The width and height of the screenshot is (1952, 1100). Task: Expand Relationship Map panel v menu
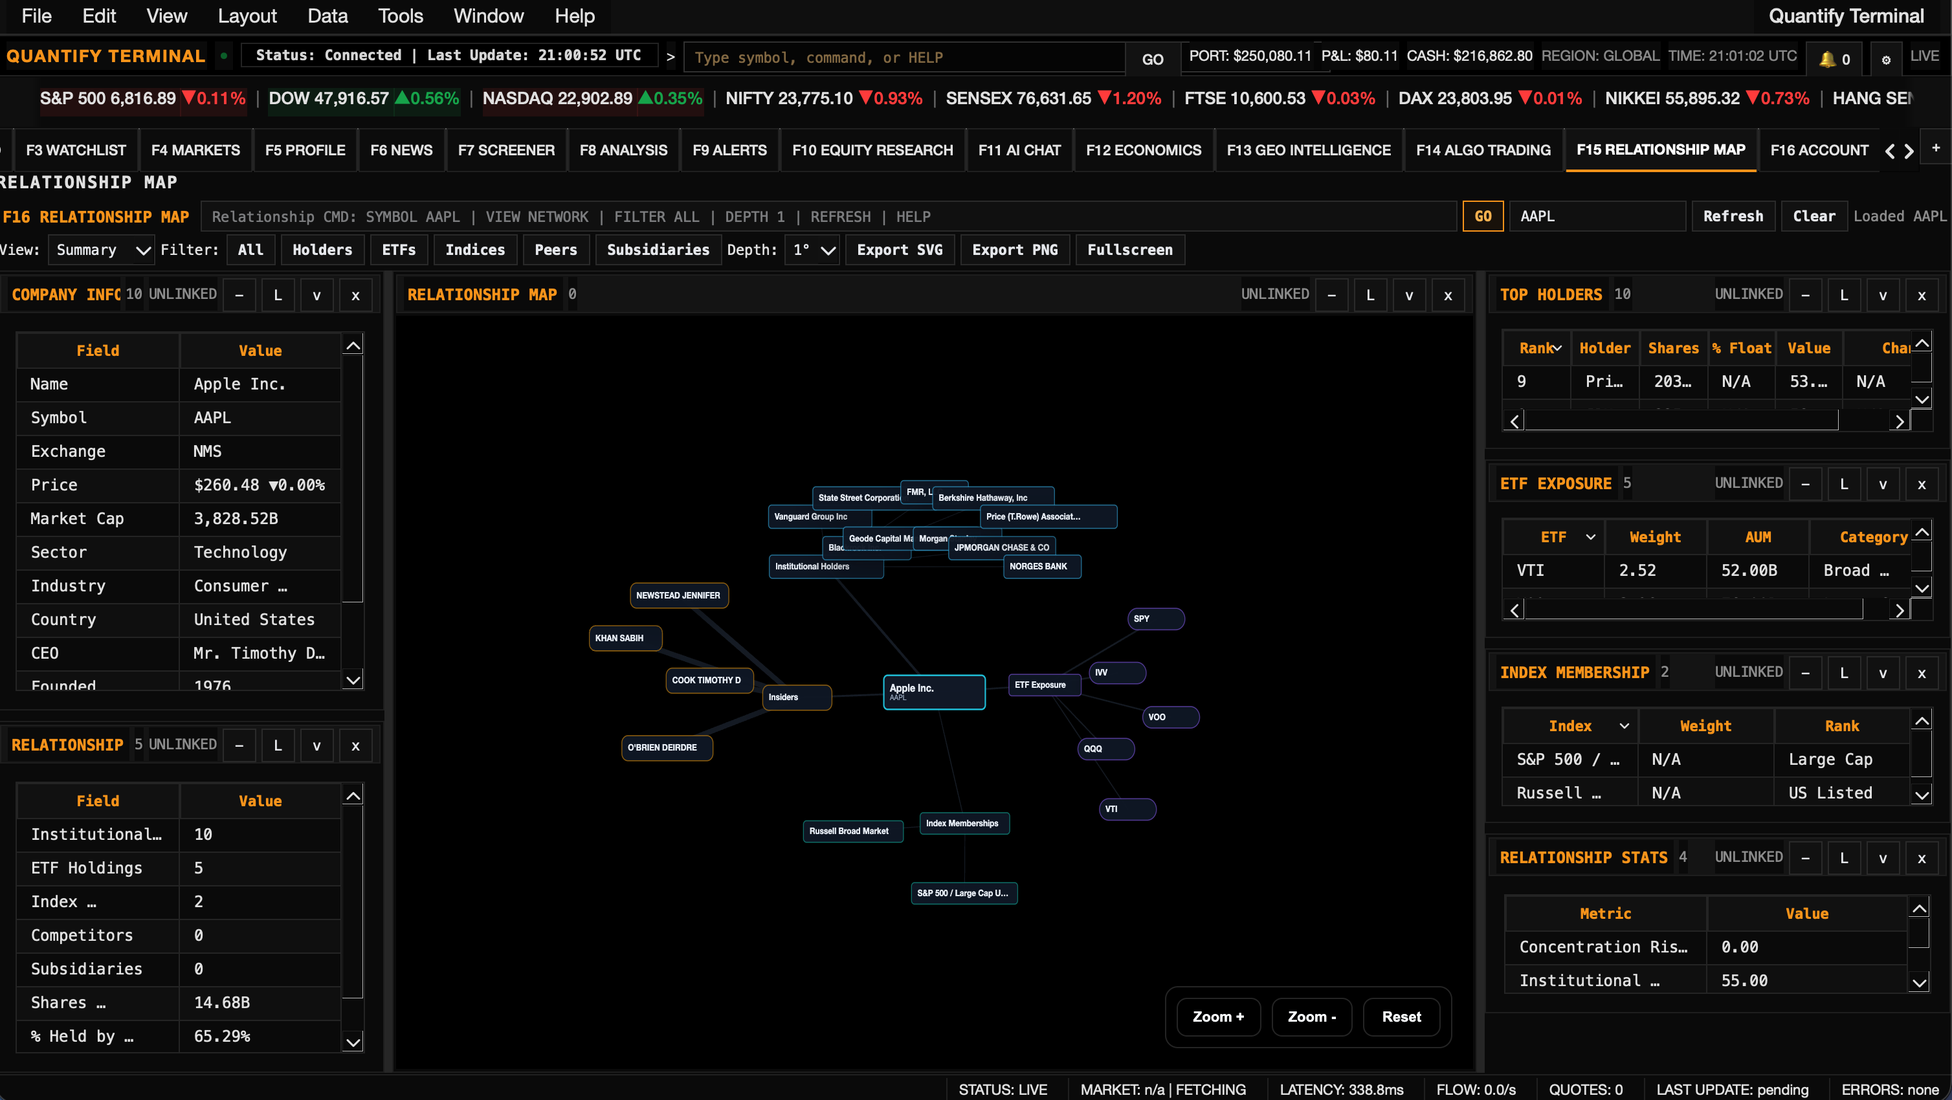tap(1410, 296)
